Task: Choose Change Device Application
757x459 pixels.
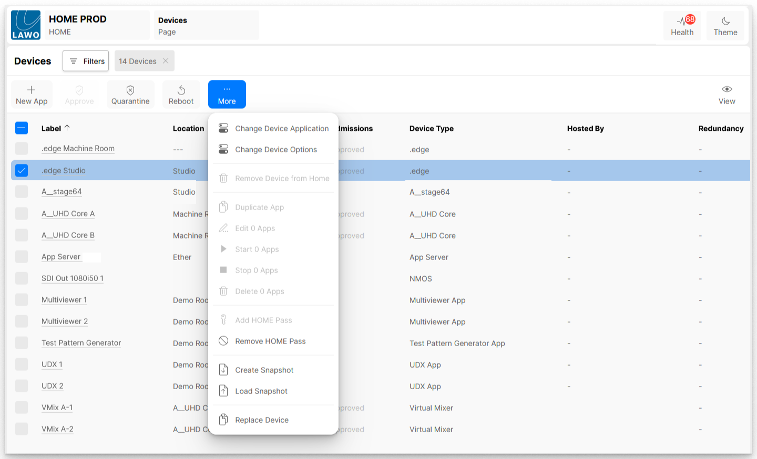Action: [x=281, y=129]
